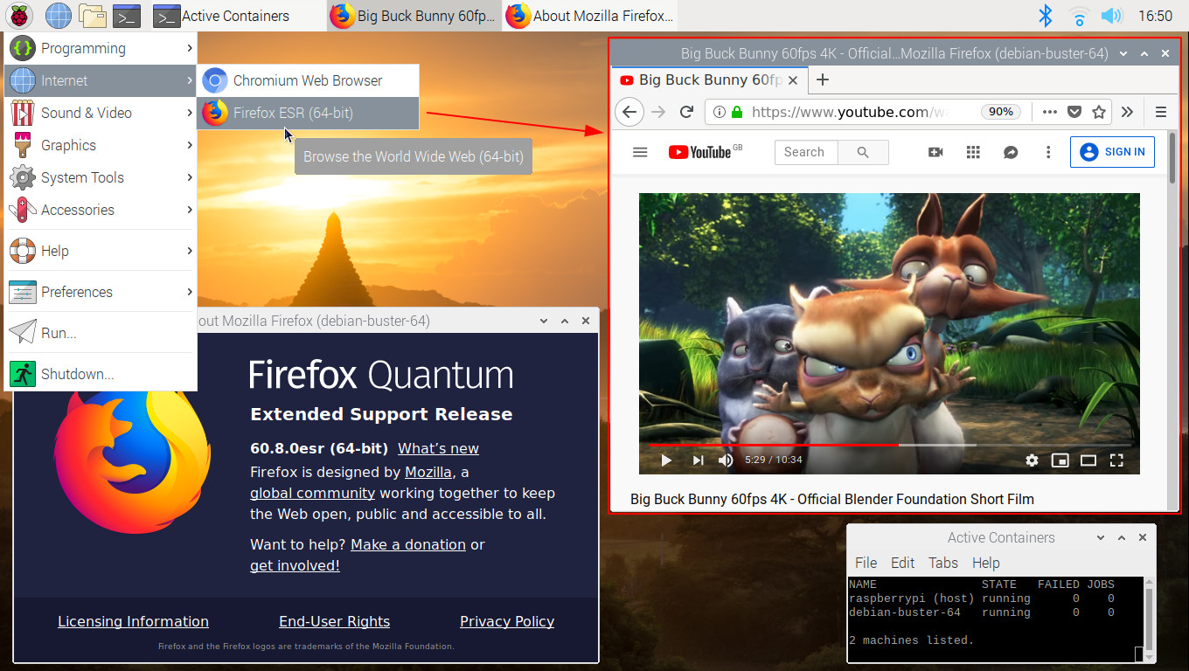The image size is (1189, 671).
Task: Reload the YouTube page
Action: point(686,112)
